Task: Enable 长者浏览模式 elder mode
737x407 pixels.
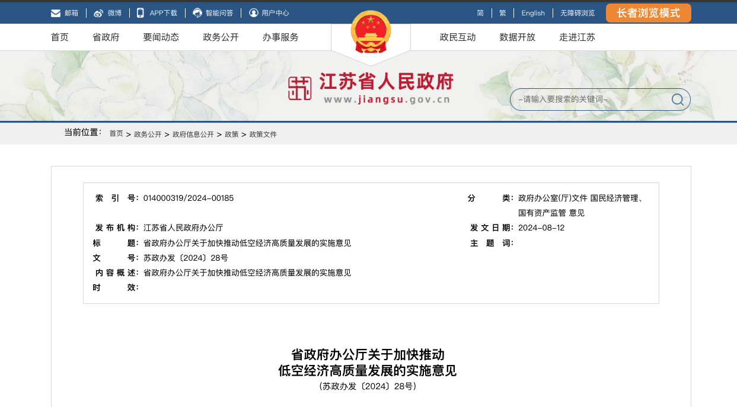Action: 648,13
